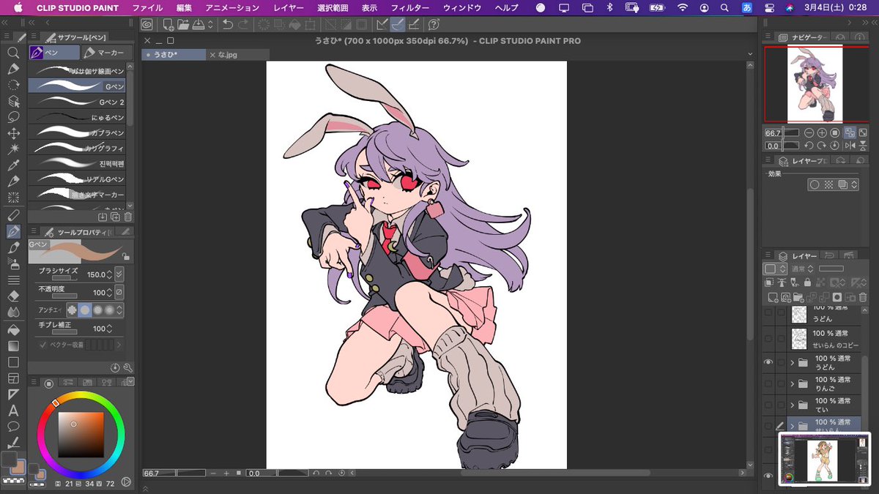Select the Lasso selection tool
Image resolution: width=879 pixels, height=494 pixels.
(x=13, y=117)
